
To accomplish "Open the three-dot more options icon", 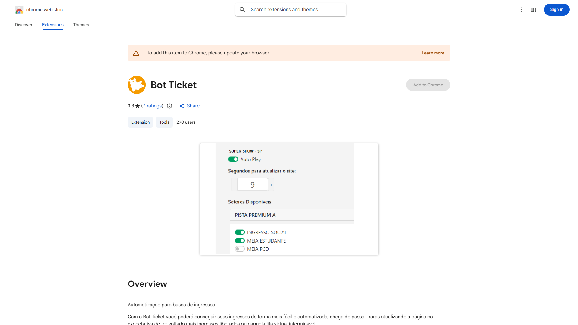I will 521,10.
